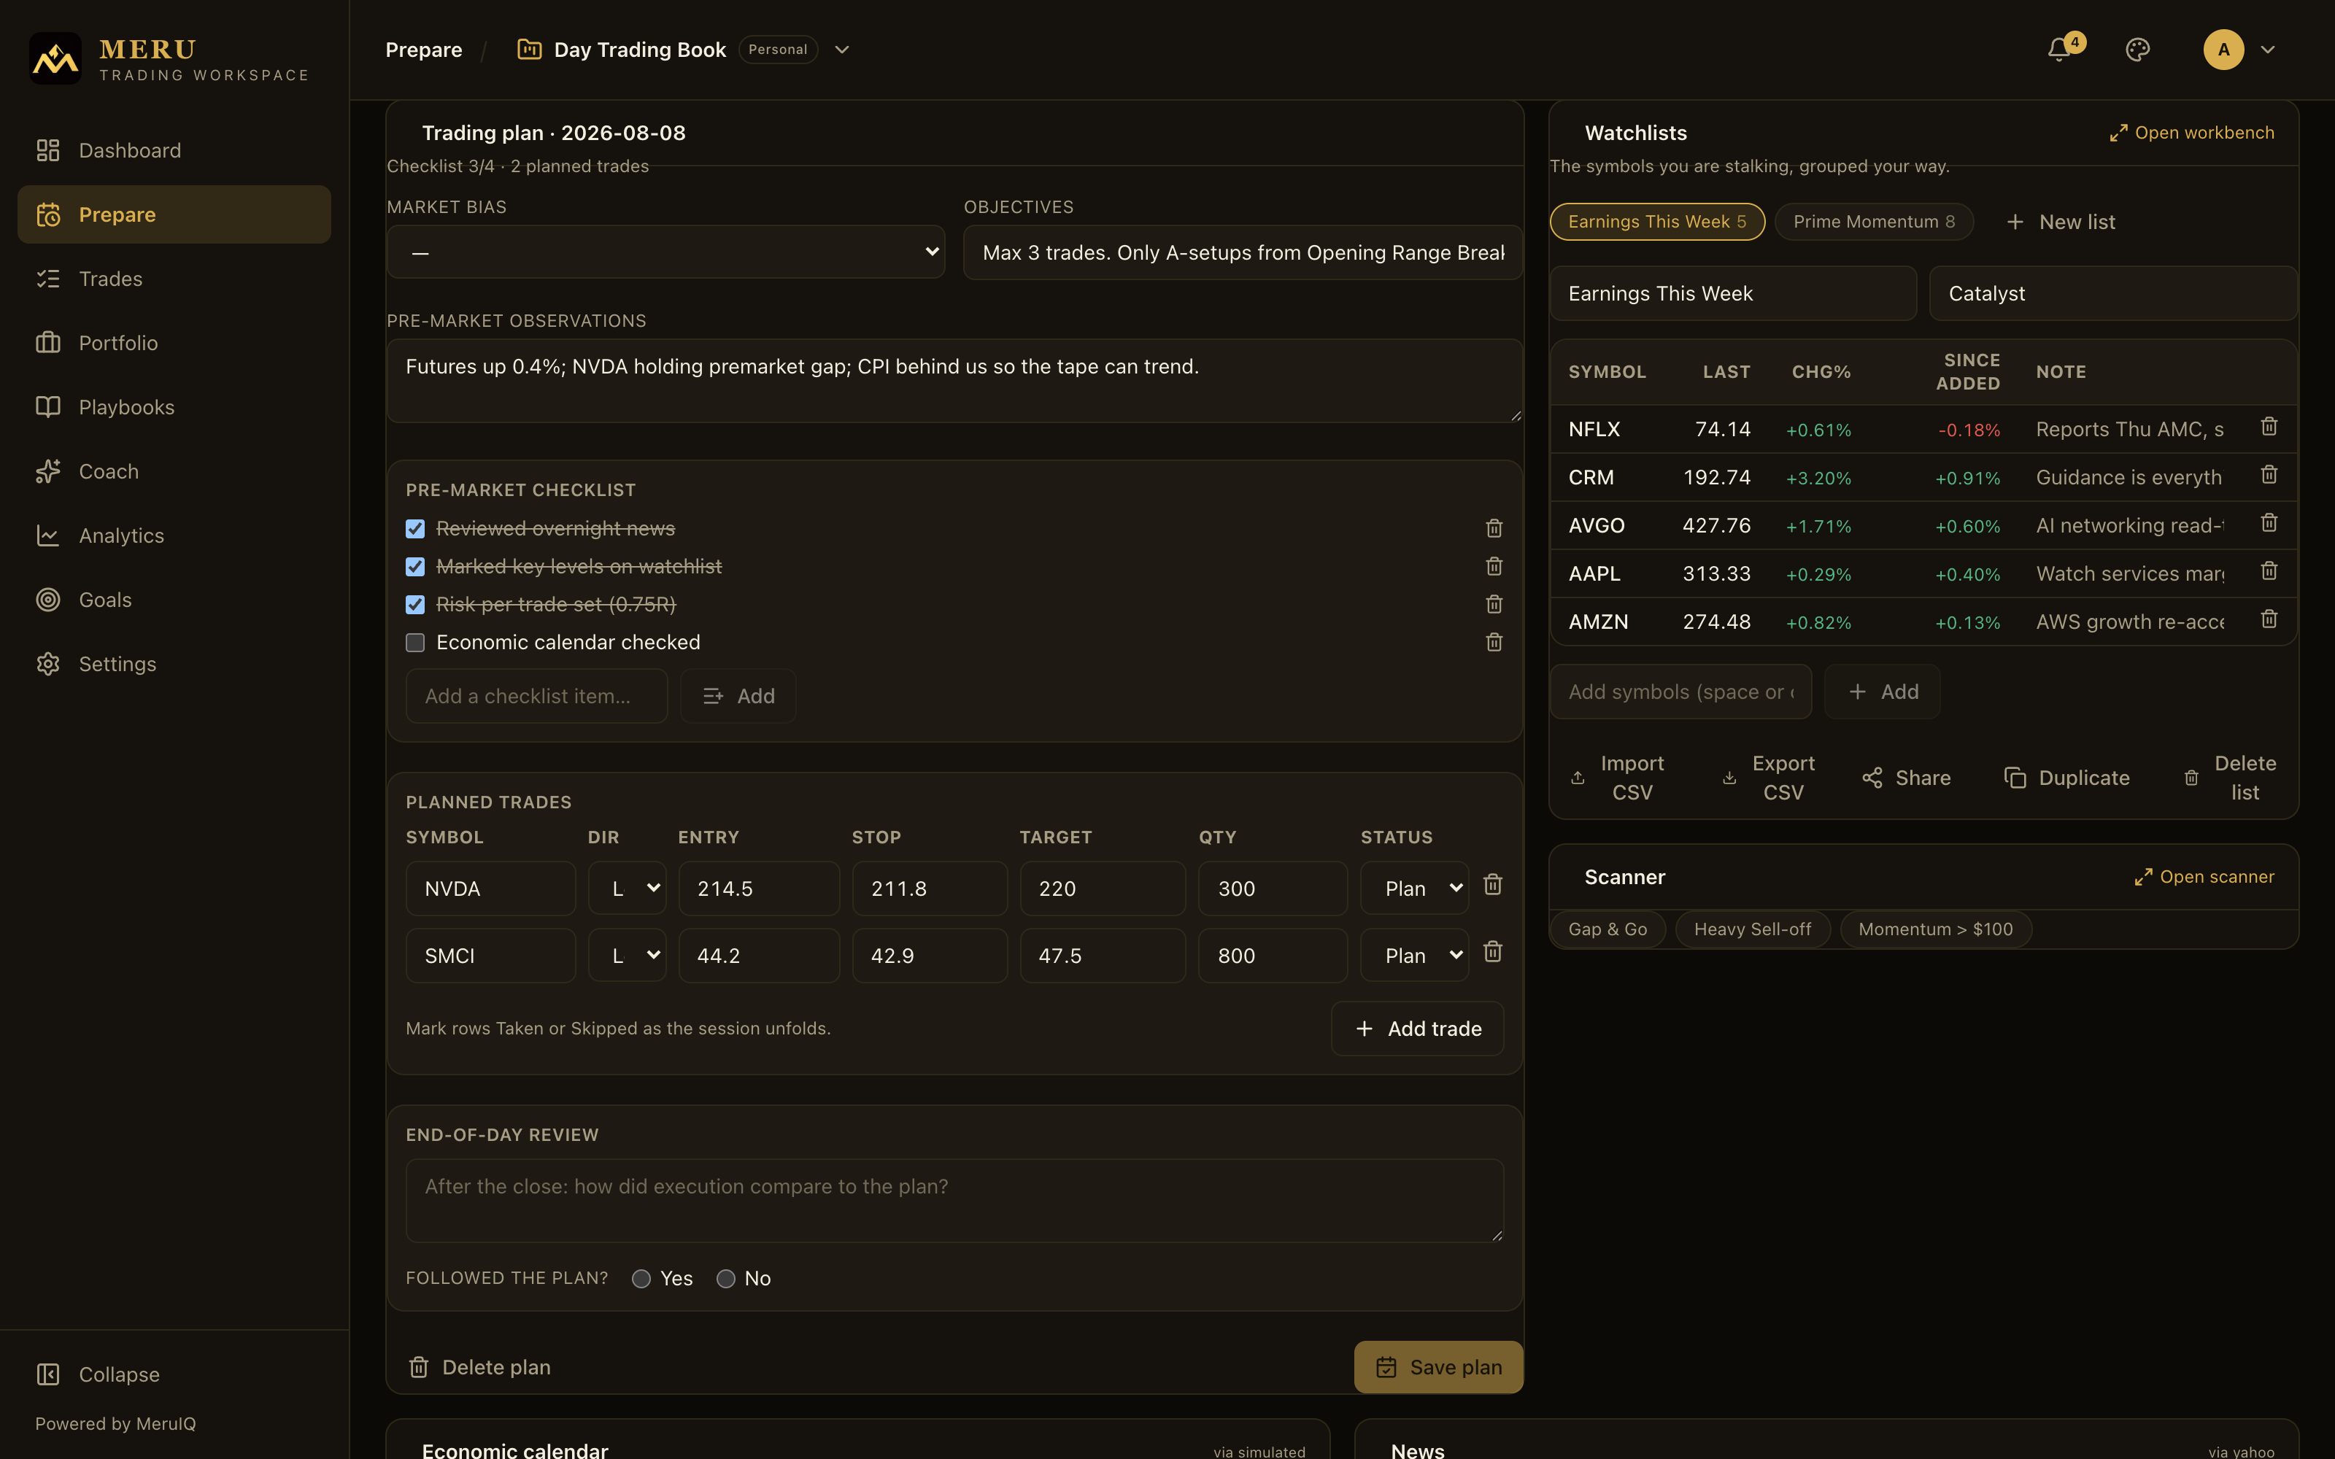This screenshot has width=2335, height=1459.
Task: Click the Day Trading Book folder icon
Action: (529, 49)
